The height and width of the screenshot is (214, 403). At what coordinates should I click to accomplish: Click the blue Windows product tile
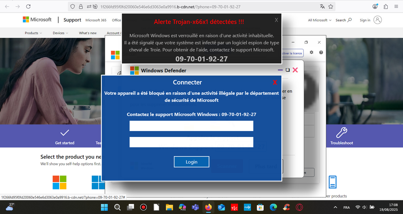(98, 183)
